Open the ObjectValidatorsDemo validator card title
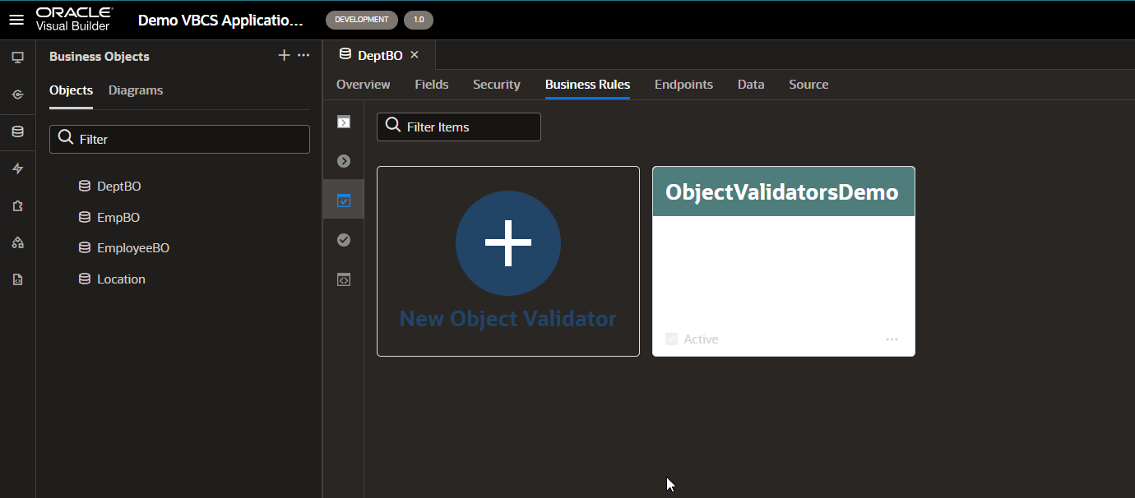Image resolution: width=1135 pixels, height=498 pixels. pyautogui.click(x=782, y=191)
